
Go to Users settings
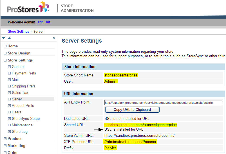16,112
